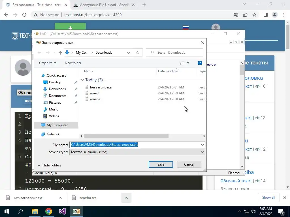Image resolution: width=290 pixels, height=217 pixels.
Task: Click Downloads in the address breadcrumb
Action: coord(104,53)
